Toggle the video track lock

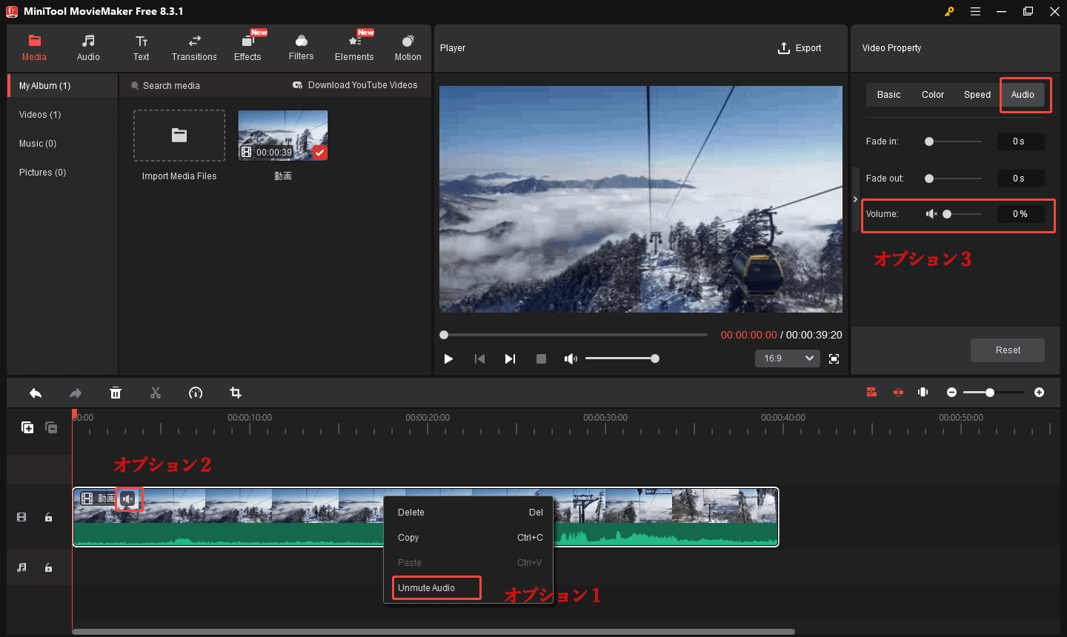pyautogui.click(x=48, y=517)
